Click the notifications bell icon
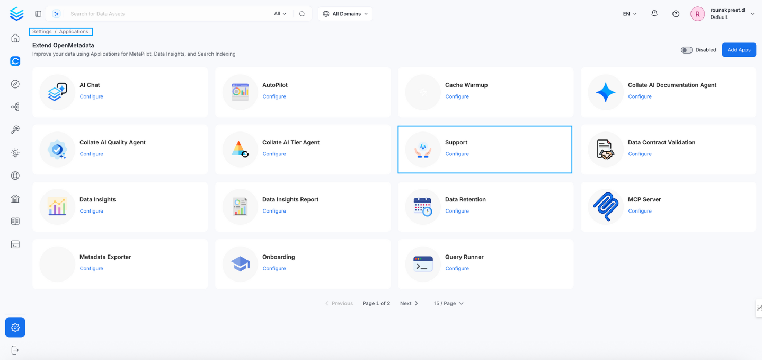The width and height of the screenshot is (762, 360). click(x=654, y=13)
